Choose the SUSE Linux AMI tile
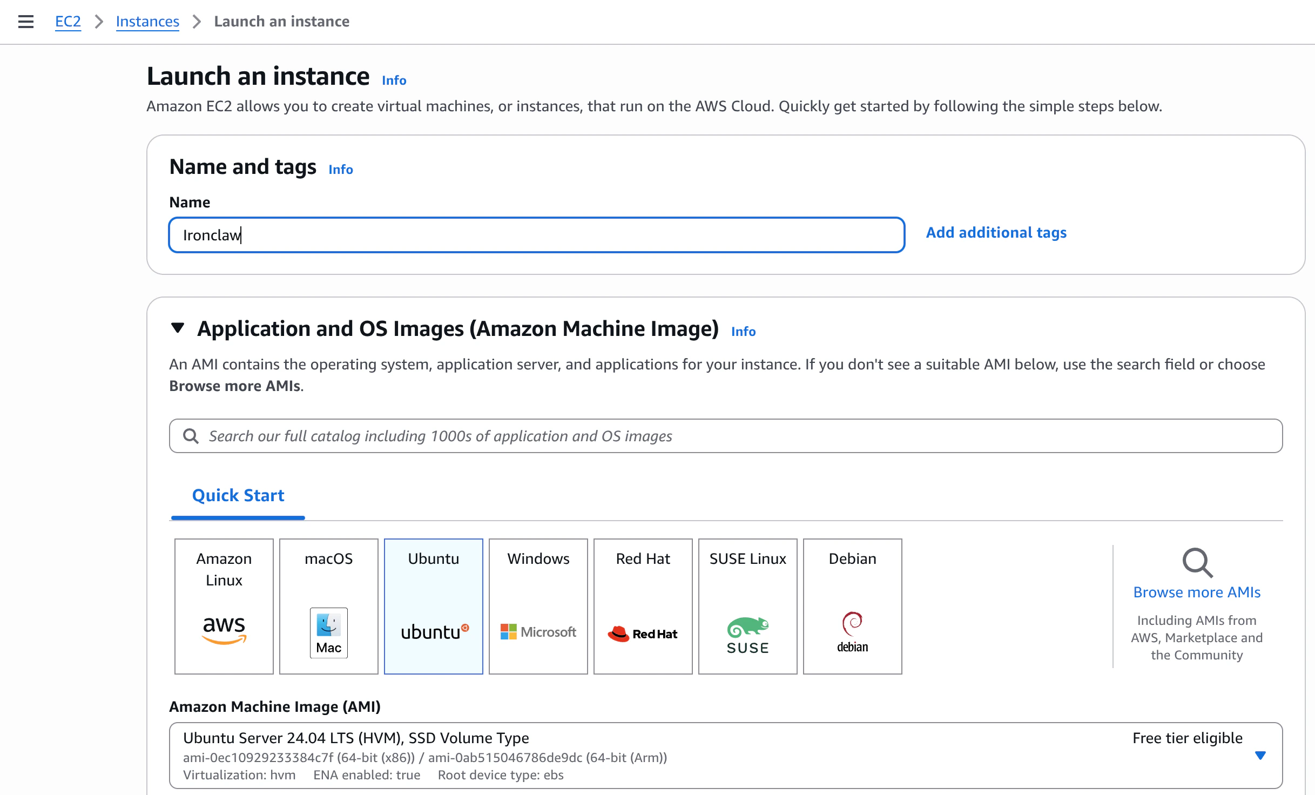The height and width of the screenshot is (795, 1315). [747, 606]
